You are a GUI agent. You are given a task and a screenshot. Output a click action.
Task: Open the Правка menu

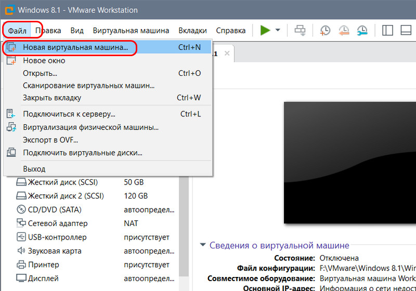pos(48,31)
